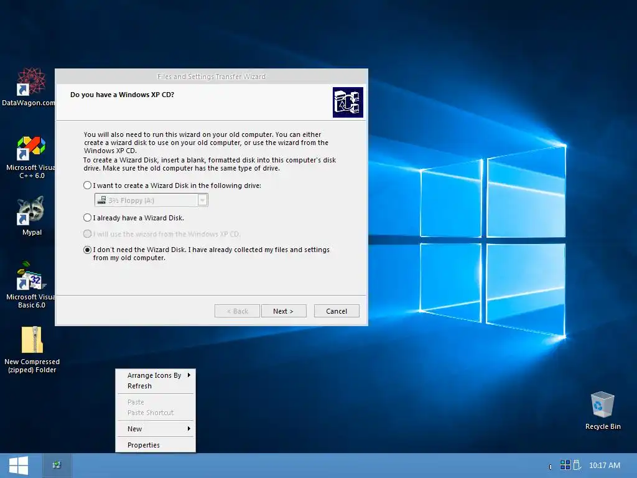Click the small tray icon left of squares

click(550, 467)
